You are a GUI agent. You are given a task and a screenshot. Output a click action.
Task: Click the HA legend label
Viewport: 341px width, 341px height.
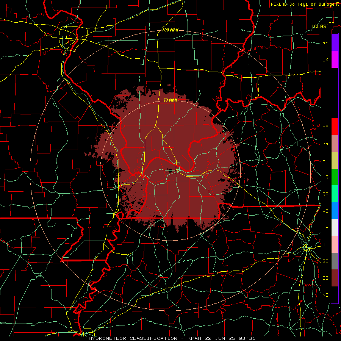pyautogui.click(x=325, y=127)
